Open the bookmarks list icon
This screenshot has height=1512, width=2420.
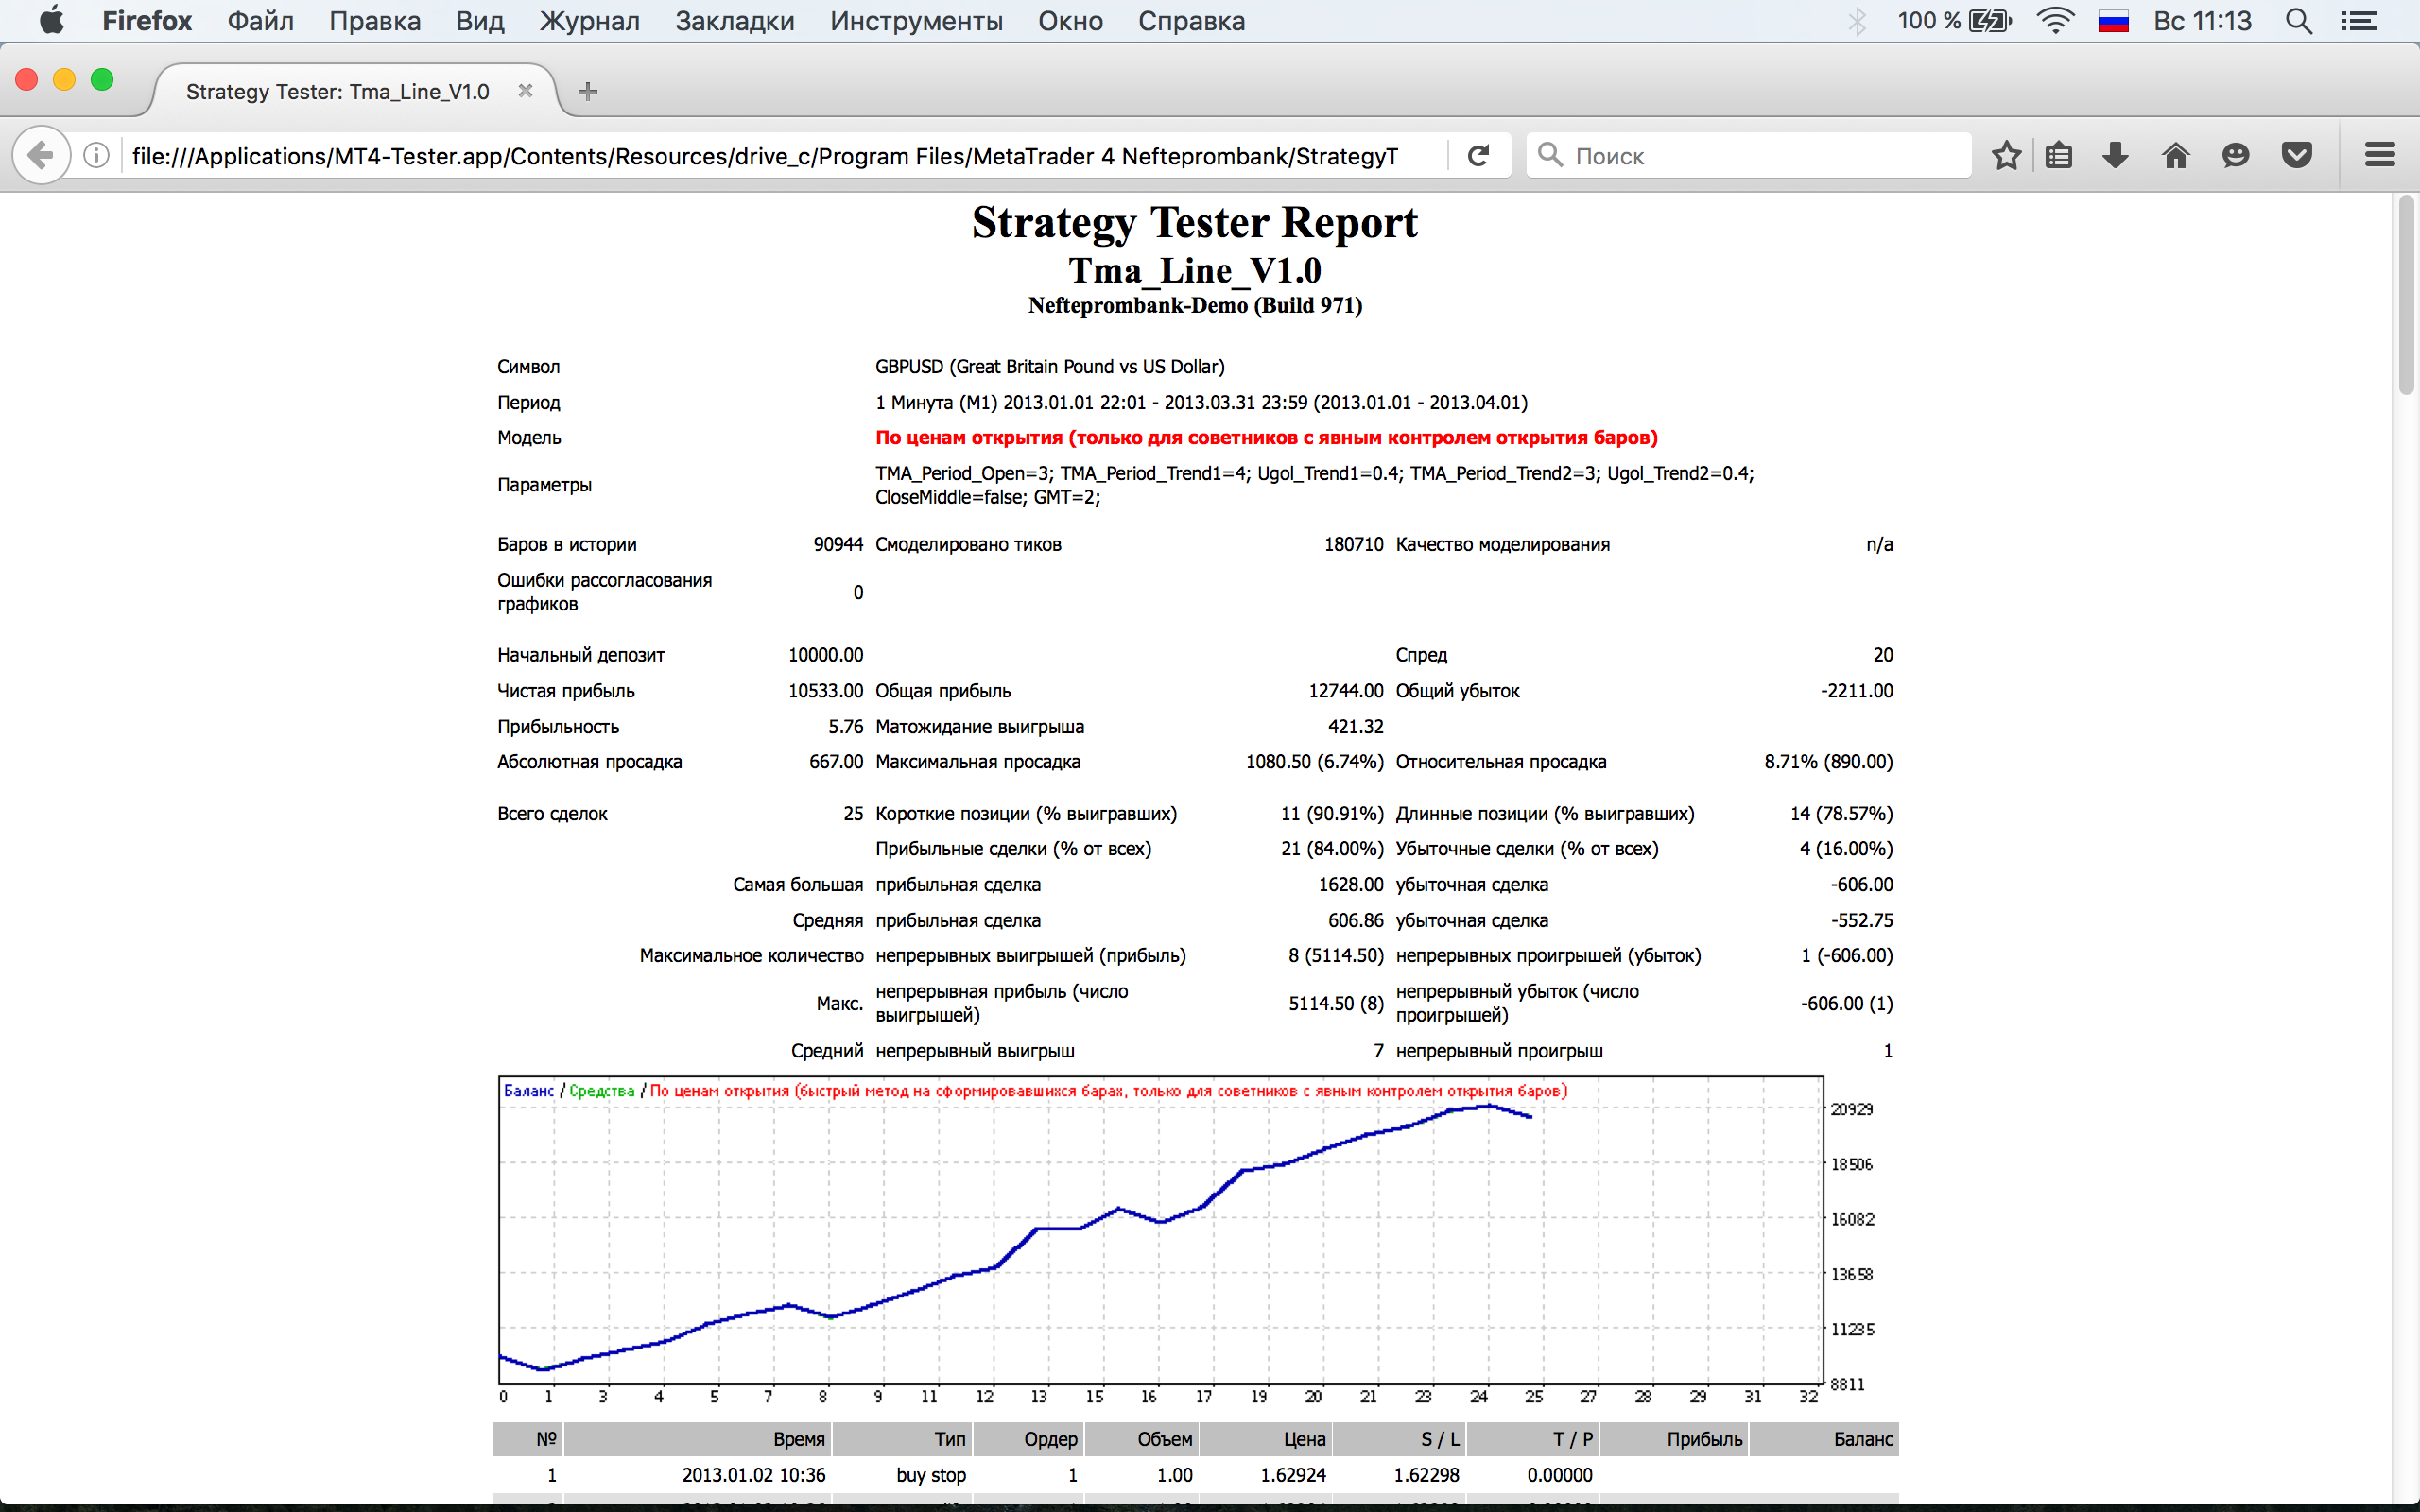[2058, 155]
